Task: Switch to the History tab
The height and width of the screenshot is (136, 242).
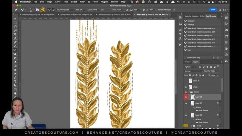Action: click(x=188, y=62)
